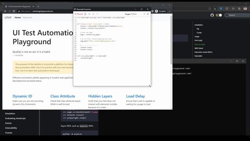Screen dimensions: 250x141
Task: Click the Edge reader view icon
Action: pos(210,9)
